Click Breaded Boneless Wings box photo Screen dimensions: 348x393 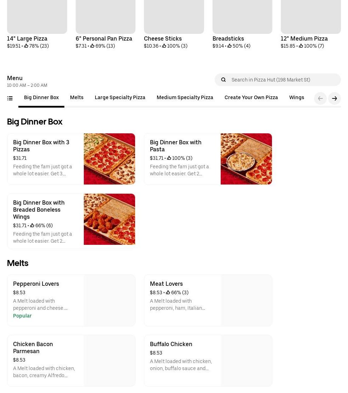(x=109, y=219)
